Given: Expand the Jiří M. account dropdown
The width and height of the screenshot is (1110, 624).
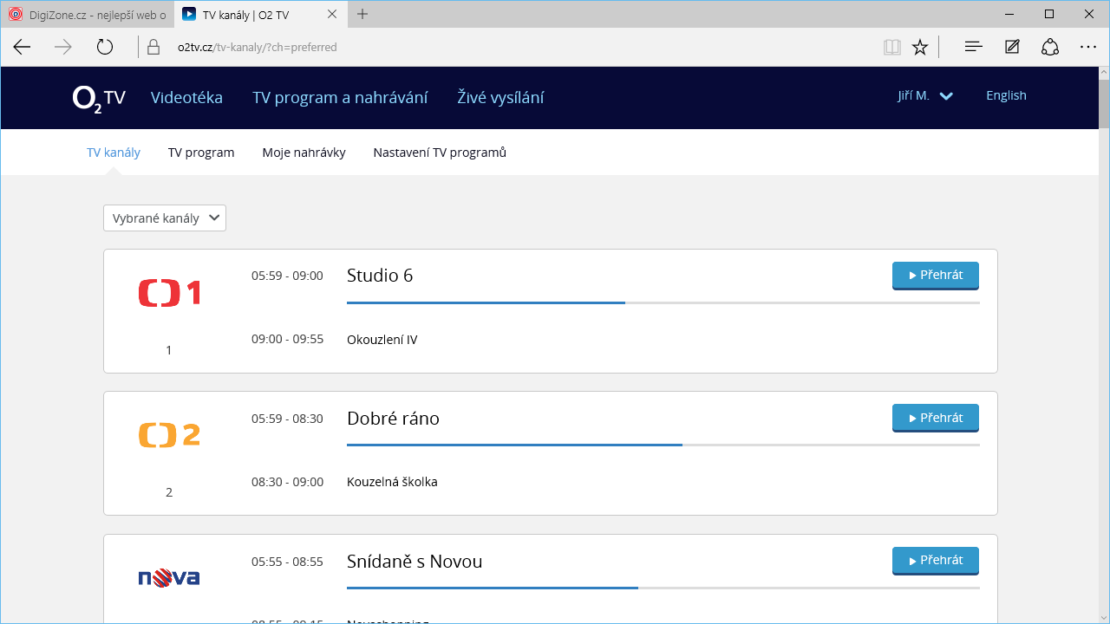Looking at the screenshot, I should tap(925, 96).
